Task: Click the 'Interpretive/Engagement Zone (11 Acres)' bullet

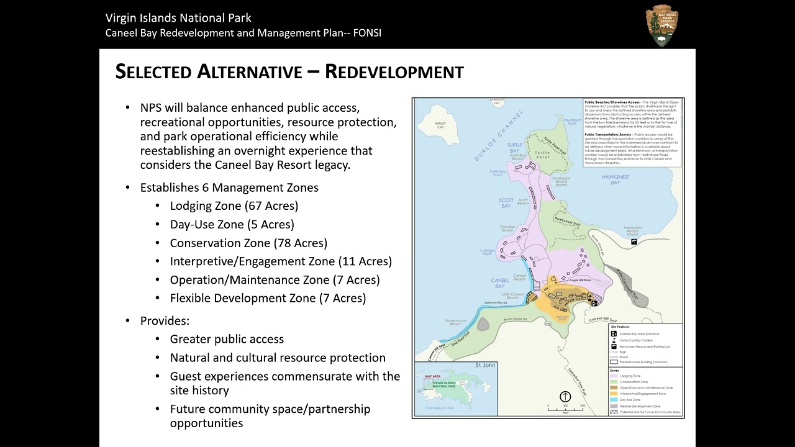Action: click(x=281, y=261)
